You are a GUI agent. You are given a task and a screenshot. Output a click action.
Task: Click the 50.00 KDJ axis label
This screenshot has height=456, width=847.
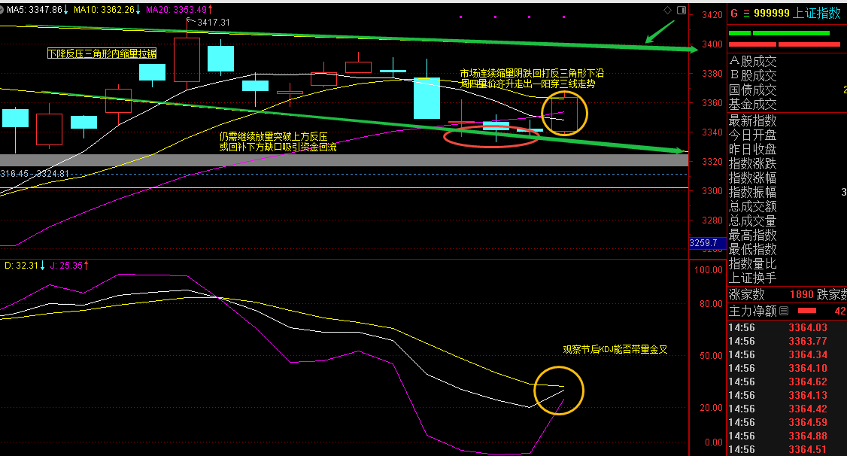click(x=711, y=355)
